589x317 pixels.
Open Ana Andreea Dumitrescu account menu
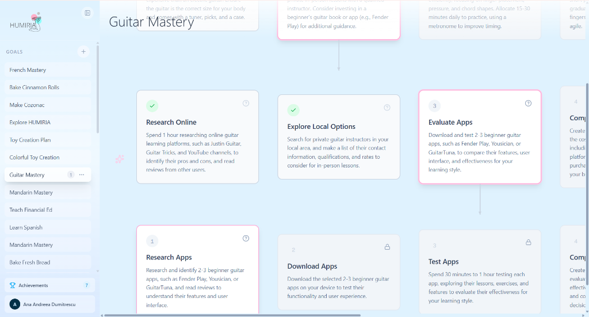tap(48, 304)
